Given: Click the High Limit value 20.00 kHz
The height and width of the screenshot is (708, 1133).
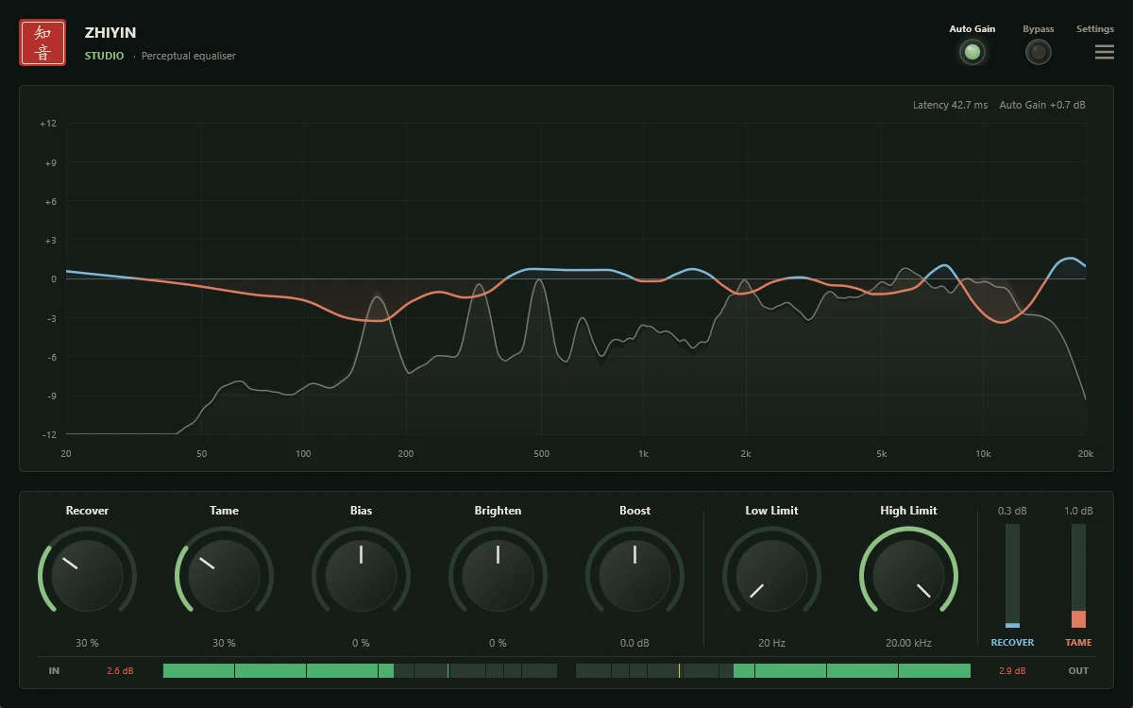Looking at the screenshot, I should point(908,643).
